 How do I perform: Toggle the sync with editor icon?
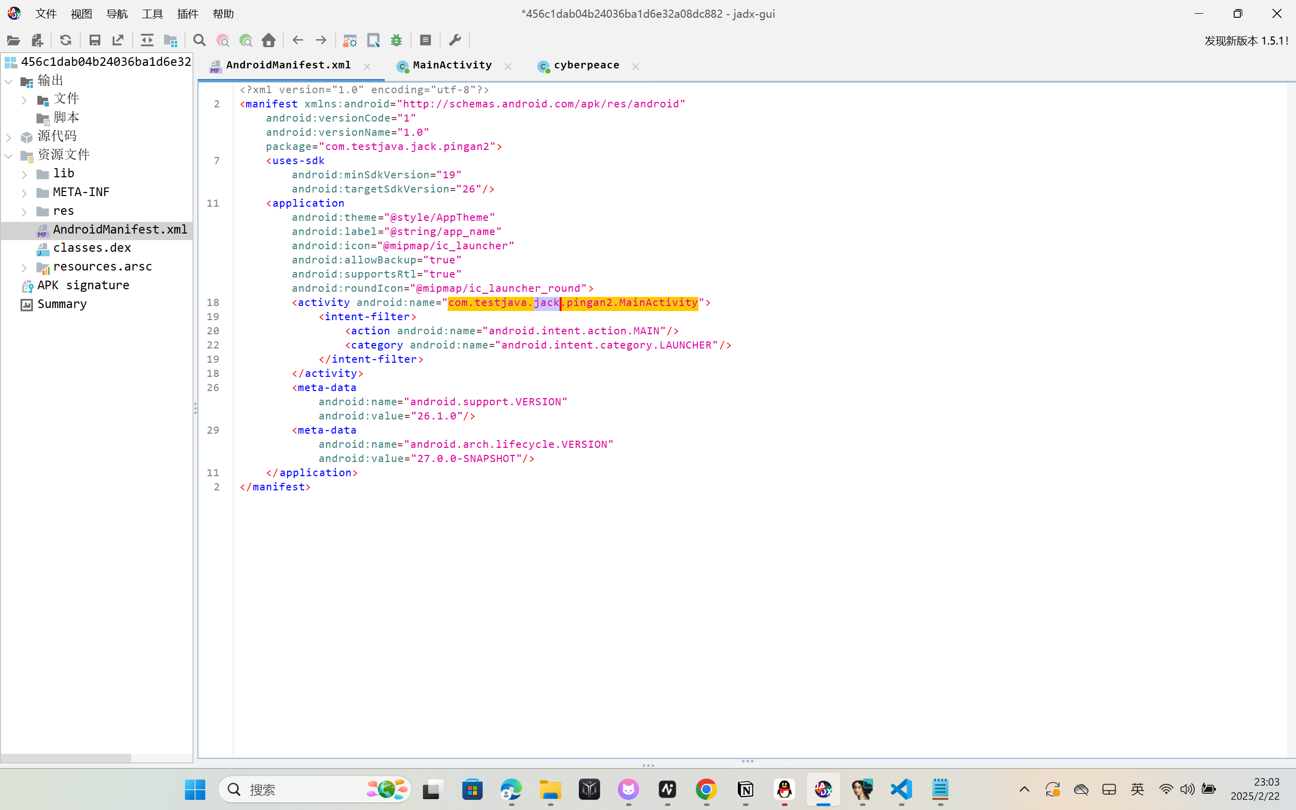147,40
